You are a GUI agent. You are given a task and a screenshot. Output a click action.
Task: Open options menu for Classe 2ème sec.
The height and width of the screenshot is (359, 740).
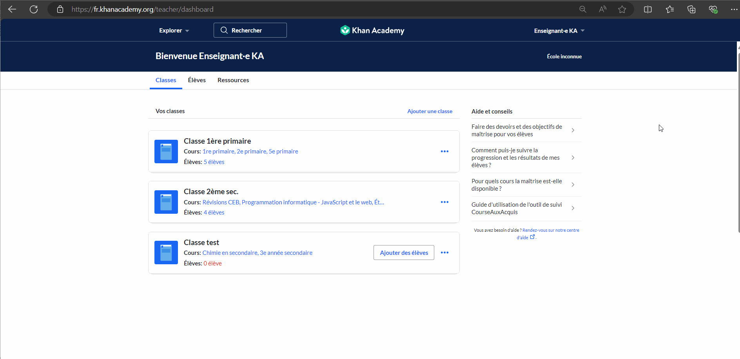click(x=444, y=202)
